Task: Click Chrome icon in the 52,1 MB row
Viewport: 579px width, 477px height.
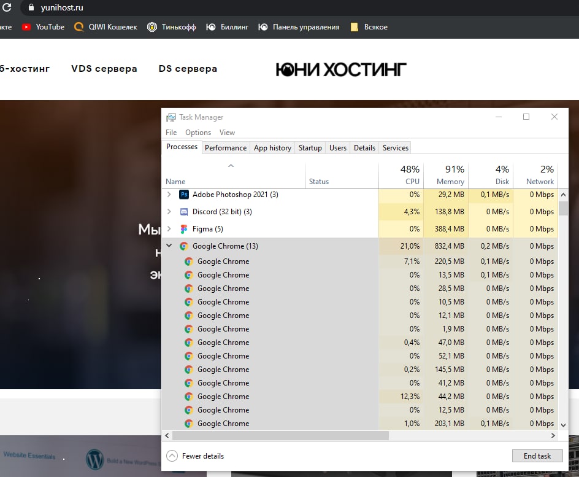Action: [189, 356]
